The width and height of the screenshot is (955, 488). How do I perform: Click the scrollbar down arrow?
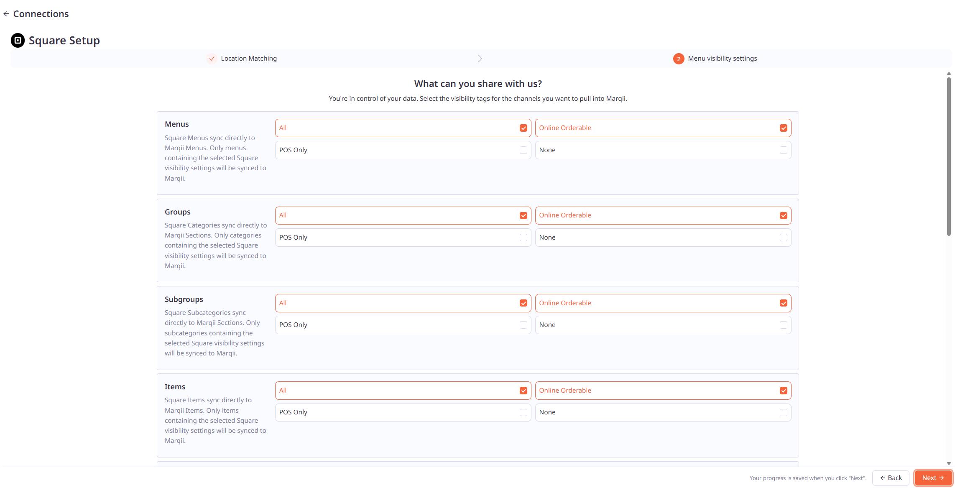[949, 463]
